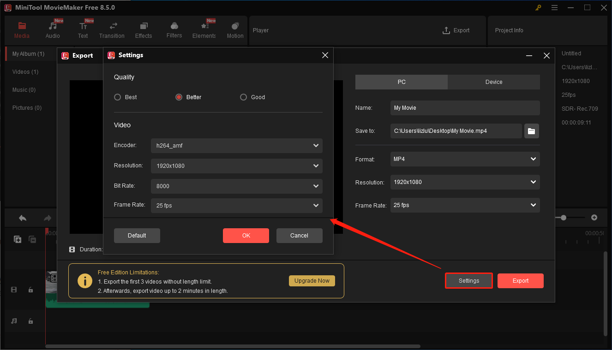
Task: Open the Encoder dropdown
Action: (236, 146)
